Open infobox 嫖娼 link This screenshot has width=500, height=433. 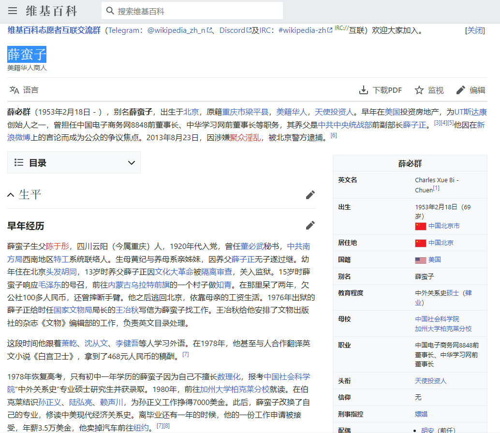(421, 414)
